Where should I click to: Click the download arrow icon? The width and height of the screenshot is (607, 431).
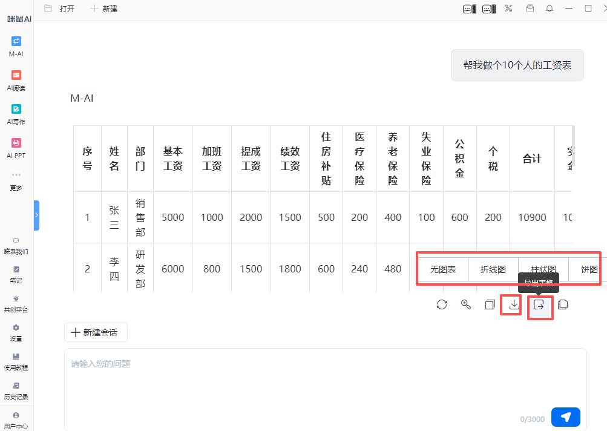click(x=514, y=304)
